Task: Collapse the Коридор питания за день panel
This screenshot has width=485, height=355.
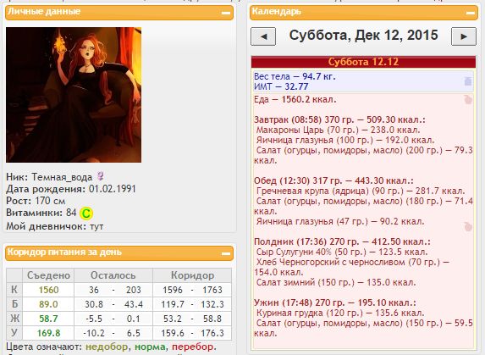Action: point(226,253)
